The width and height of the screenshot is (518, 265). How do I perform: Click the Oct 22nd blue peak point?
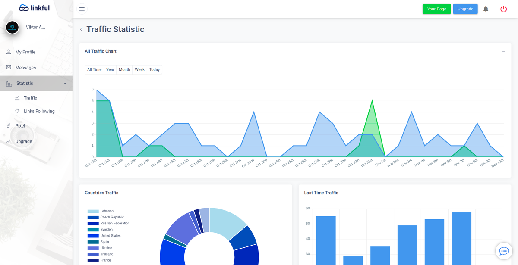click(254, 112)
